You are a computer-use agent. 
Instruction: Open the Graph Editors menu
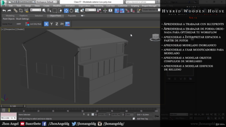84,6
